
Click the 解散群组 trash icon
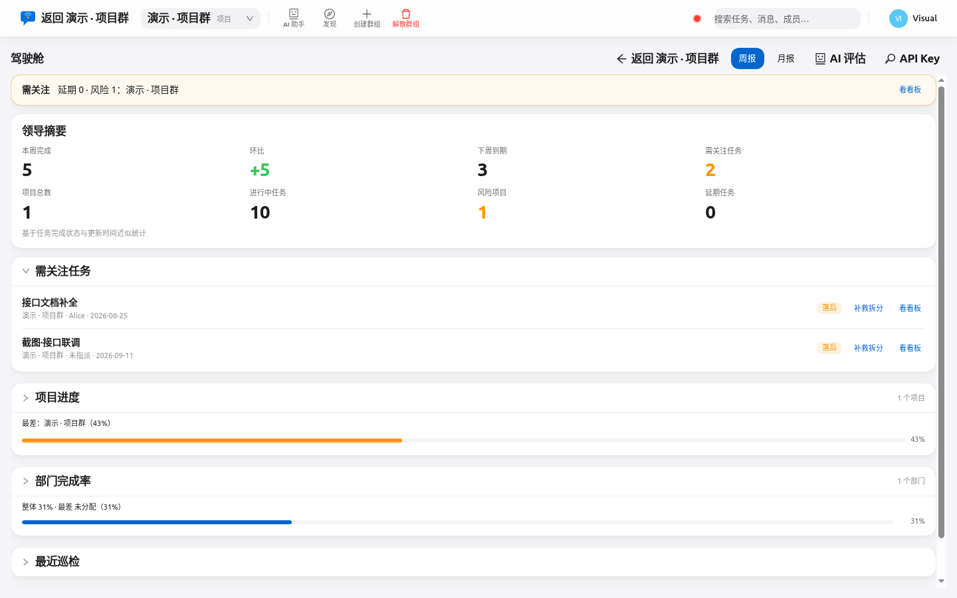(x=405, y=18)
